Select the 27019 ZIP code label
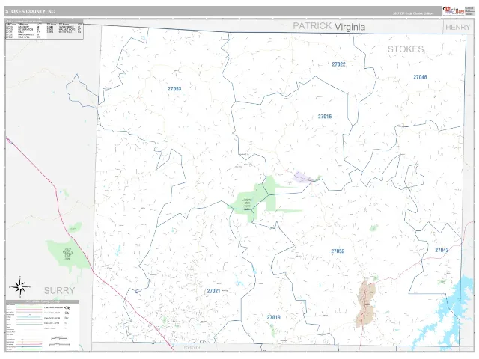The image size is (479, 359). [273, 317]
